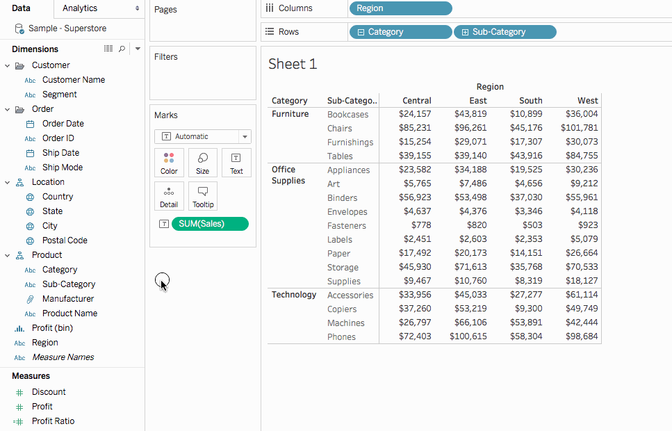The width and height of the screenshot is (672, 431).
Task: Select the Region pill on Columns shelf
Action: tap(400, 8)
